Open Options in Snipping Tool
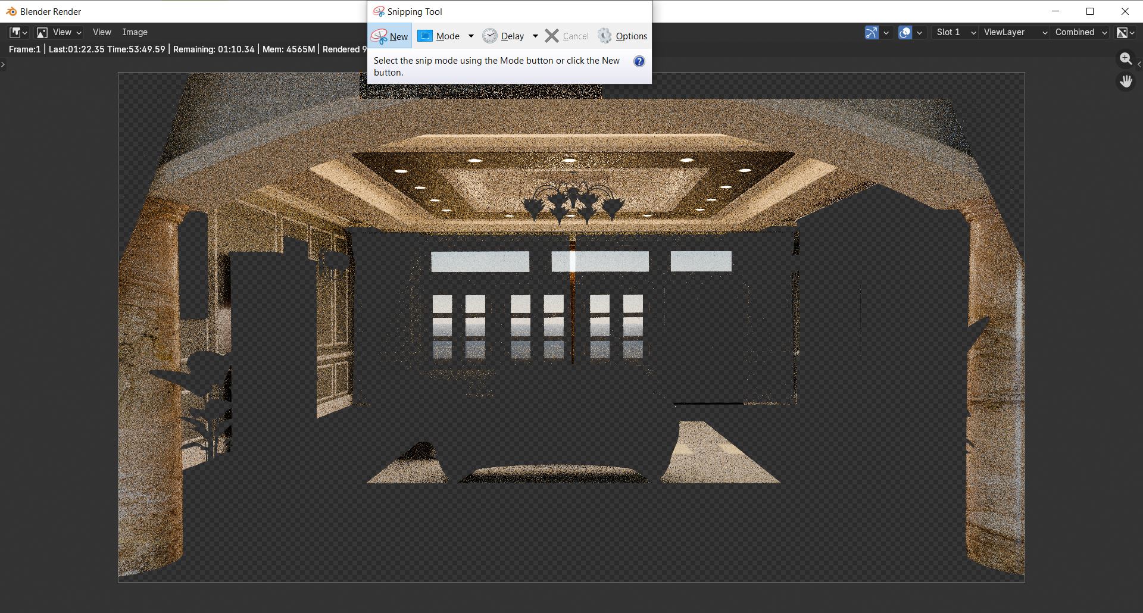 622,36
